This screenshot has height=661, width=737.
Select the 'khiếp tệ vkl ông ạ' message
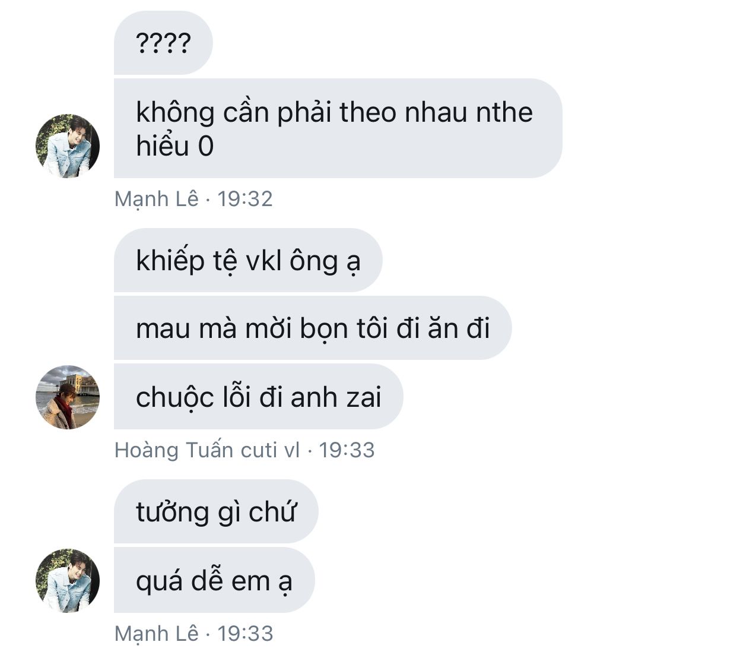[x=248, y=260]
